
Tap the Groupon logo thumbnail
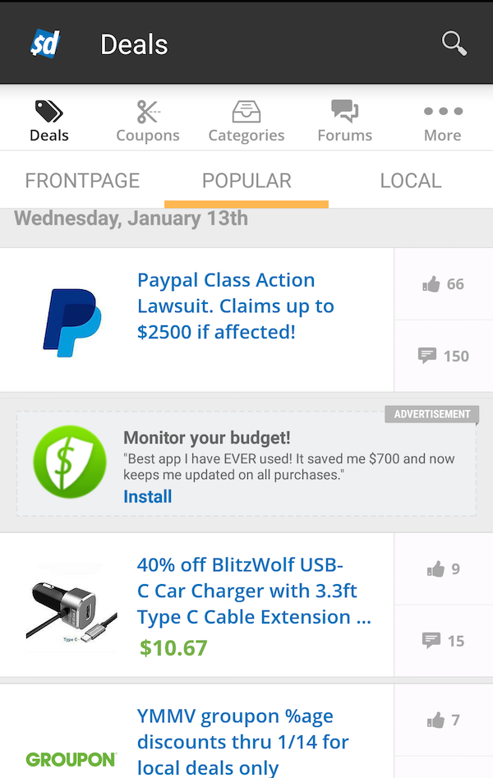pos(71,759)
